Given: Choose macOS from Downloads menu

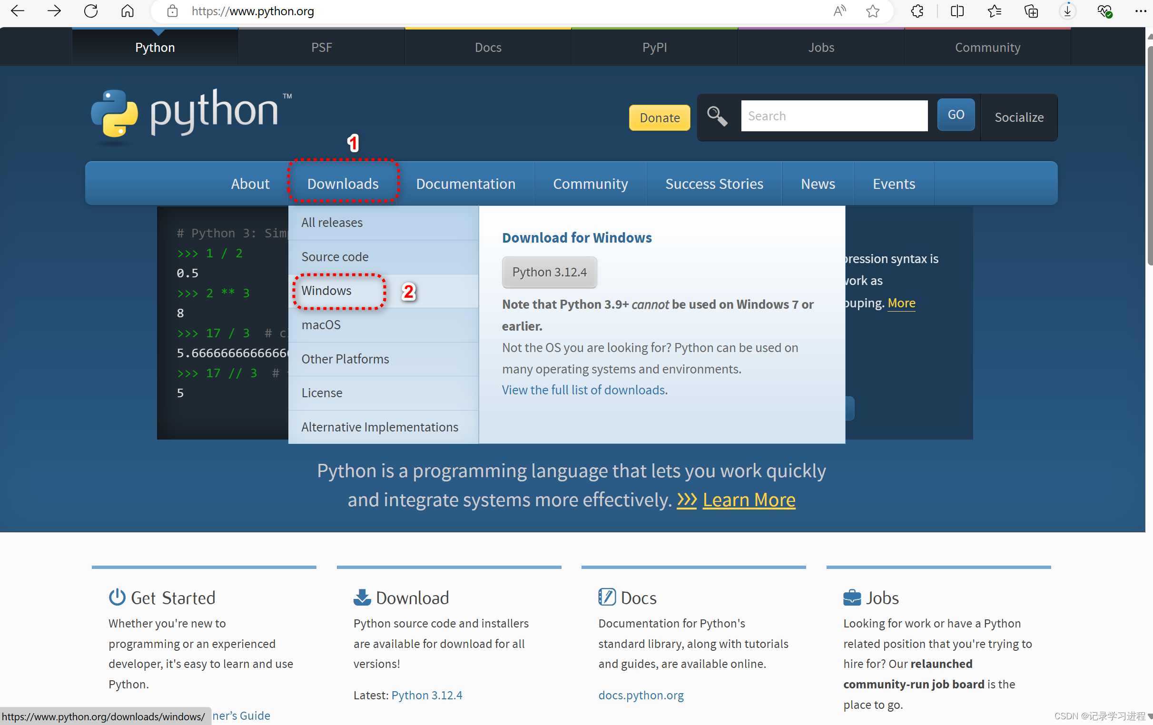Looking at the screenshot, I should (x=383, y=324).
